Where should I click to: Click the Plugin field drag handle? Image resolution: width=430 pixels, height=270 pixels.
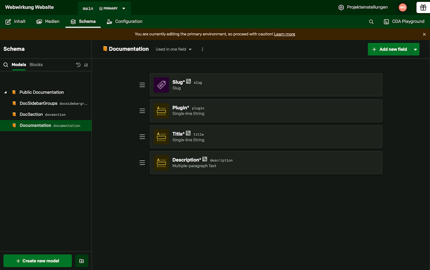tap(142, 111)
